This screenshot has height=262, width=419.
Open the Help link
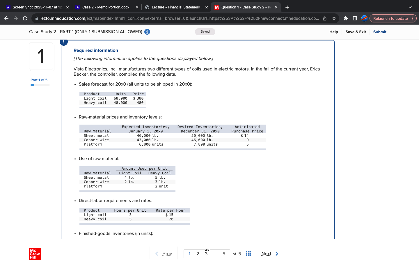334,32
